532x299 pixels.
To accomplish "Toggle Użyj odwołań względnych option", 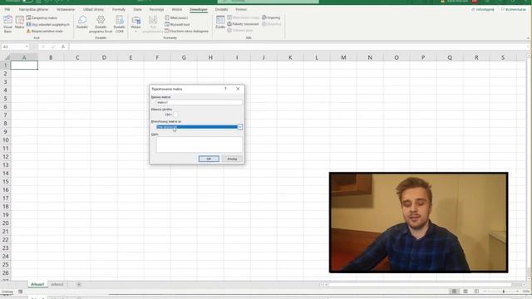I will pyautogui.click(x=48, y=24).
